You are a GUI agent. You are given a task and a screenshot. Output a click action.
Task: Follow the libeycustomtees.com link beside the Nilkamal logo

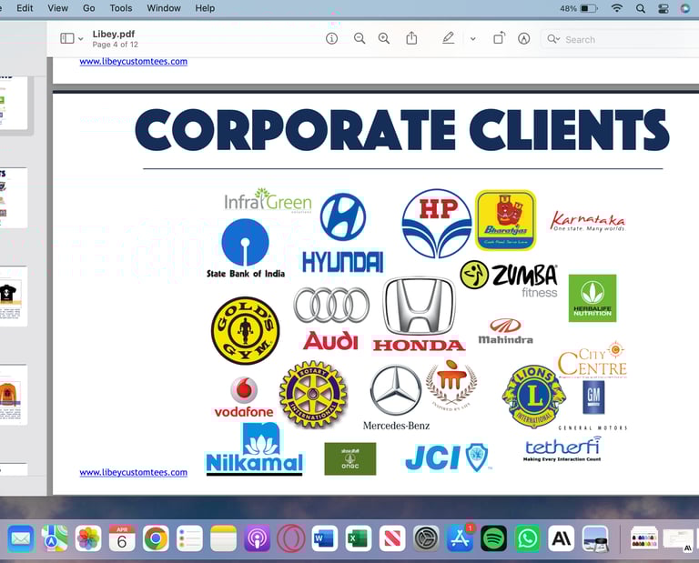[x=133, y=472]
